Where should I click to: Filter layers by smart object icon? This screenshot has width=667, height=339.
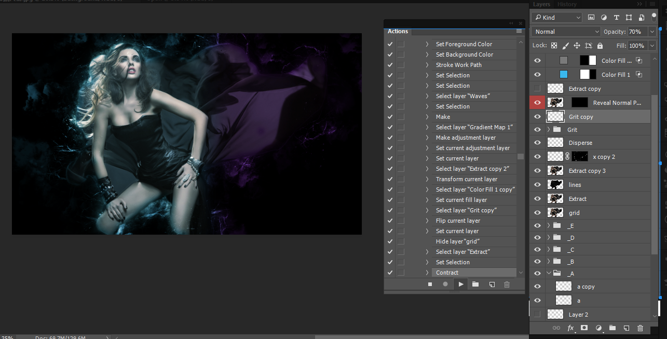coord(641,18)
